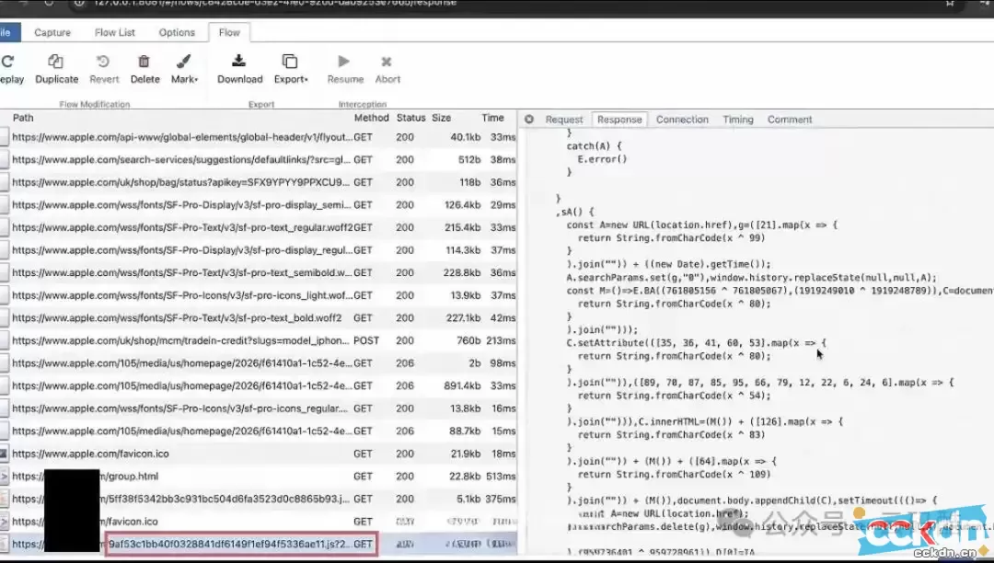Show the Request detail tab
This screenshot has height=563, width=994.
564,120
